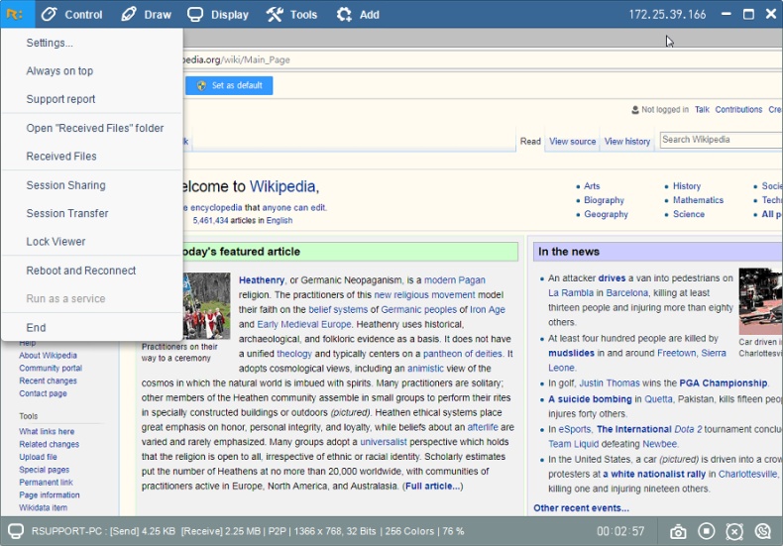Image resolution: width=783 pixels, height=546 pixels.
Task: Click the car news photo thumbnail
Action: point(761,301)
